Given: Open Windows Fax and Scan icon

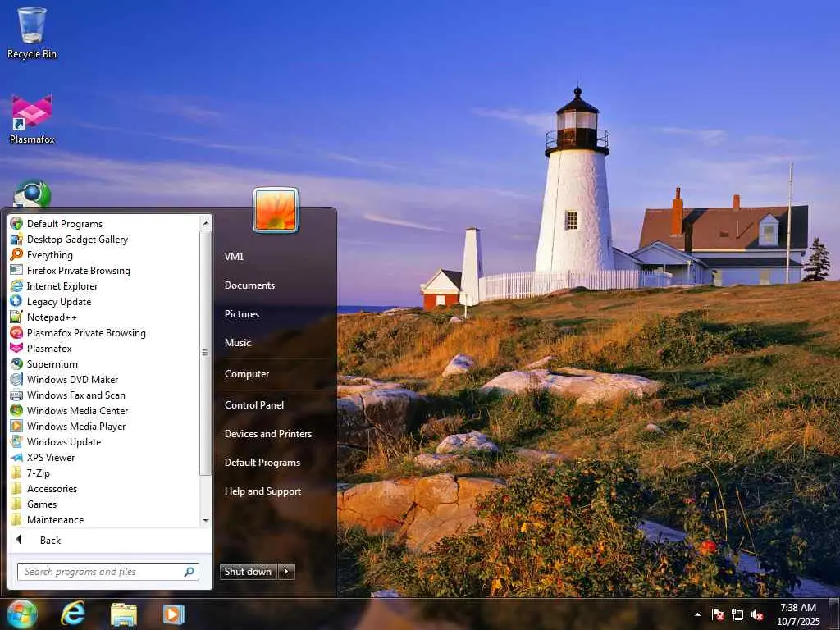Looking at the screenshot, I should [x=16, y=395].
